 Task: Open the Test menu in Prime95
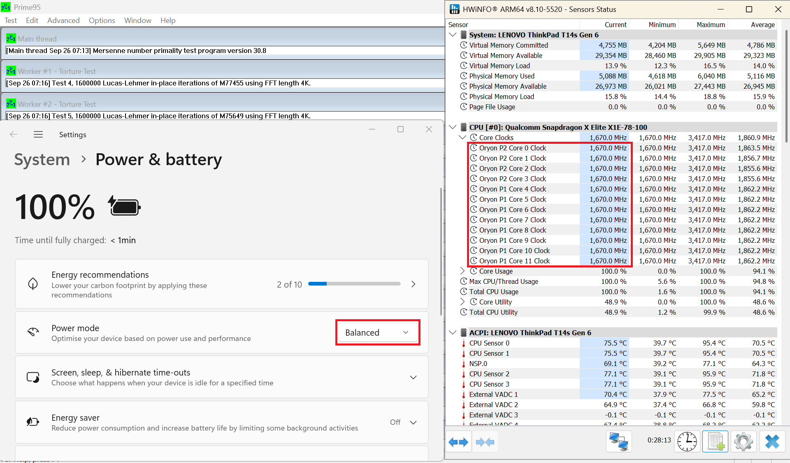(11, 21)
